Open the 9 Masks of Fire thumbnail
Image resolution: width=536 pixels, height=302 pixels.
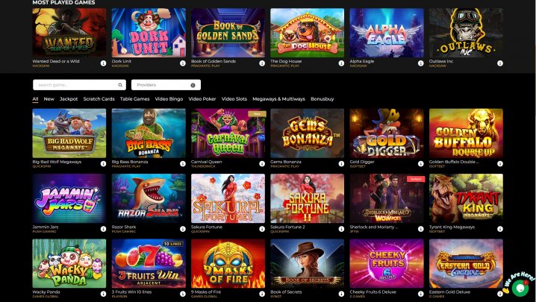coord(228,263)
